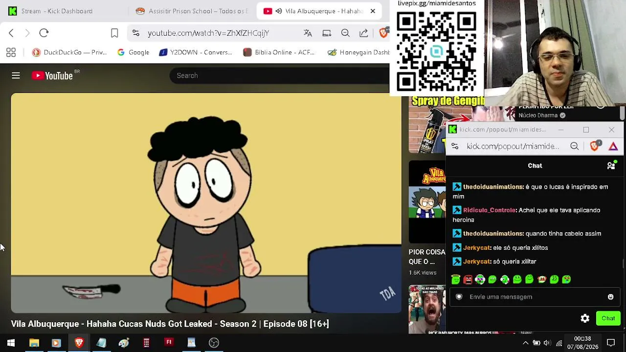Open the Bíblia Online bookmark
Screen dimensions: 626x352
coord(279,52)
